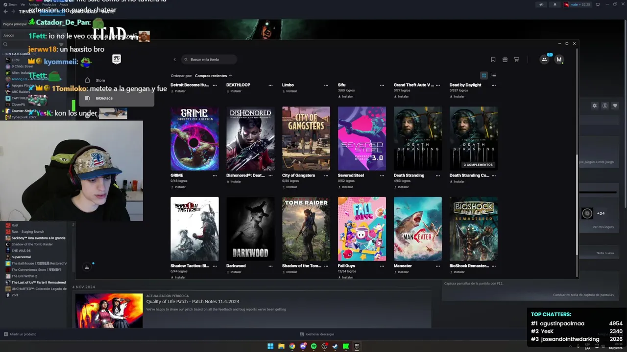Install DEATHLOOP from the library
This screenshot has width=627, height=352.
234,91
